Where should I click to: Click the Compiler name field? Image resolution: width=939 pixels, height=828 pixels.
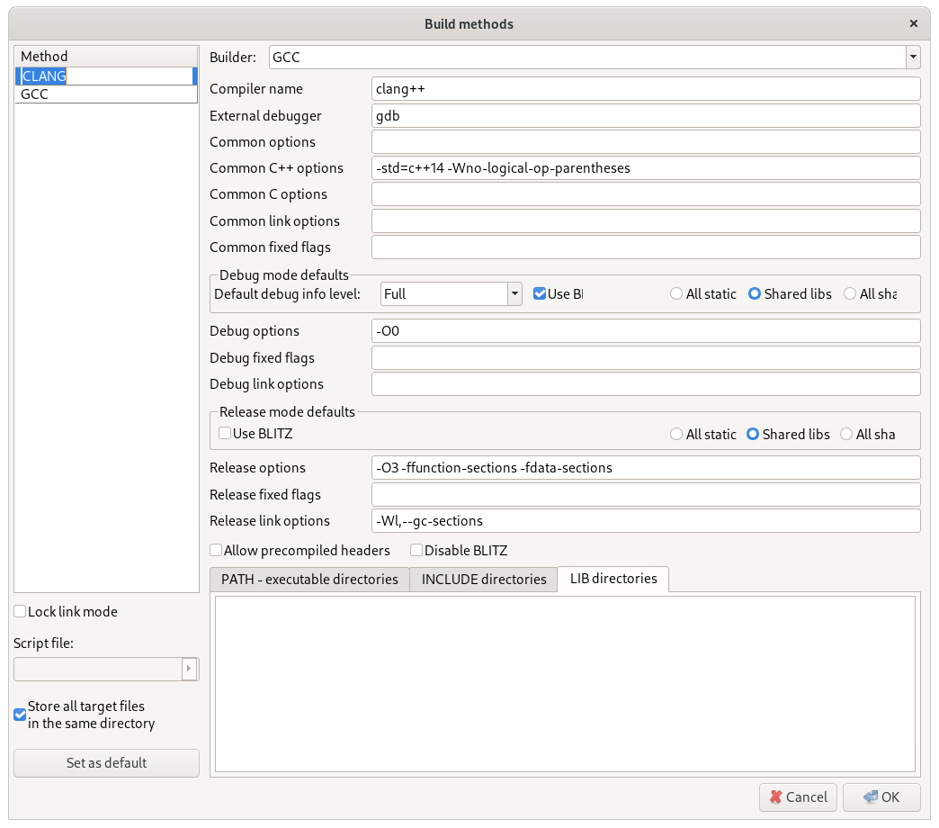pos(645,89)
